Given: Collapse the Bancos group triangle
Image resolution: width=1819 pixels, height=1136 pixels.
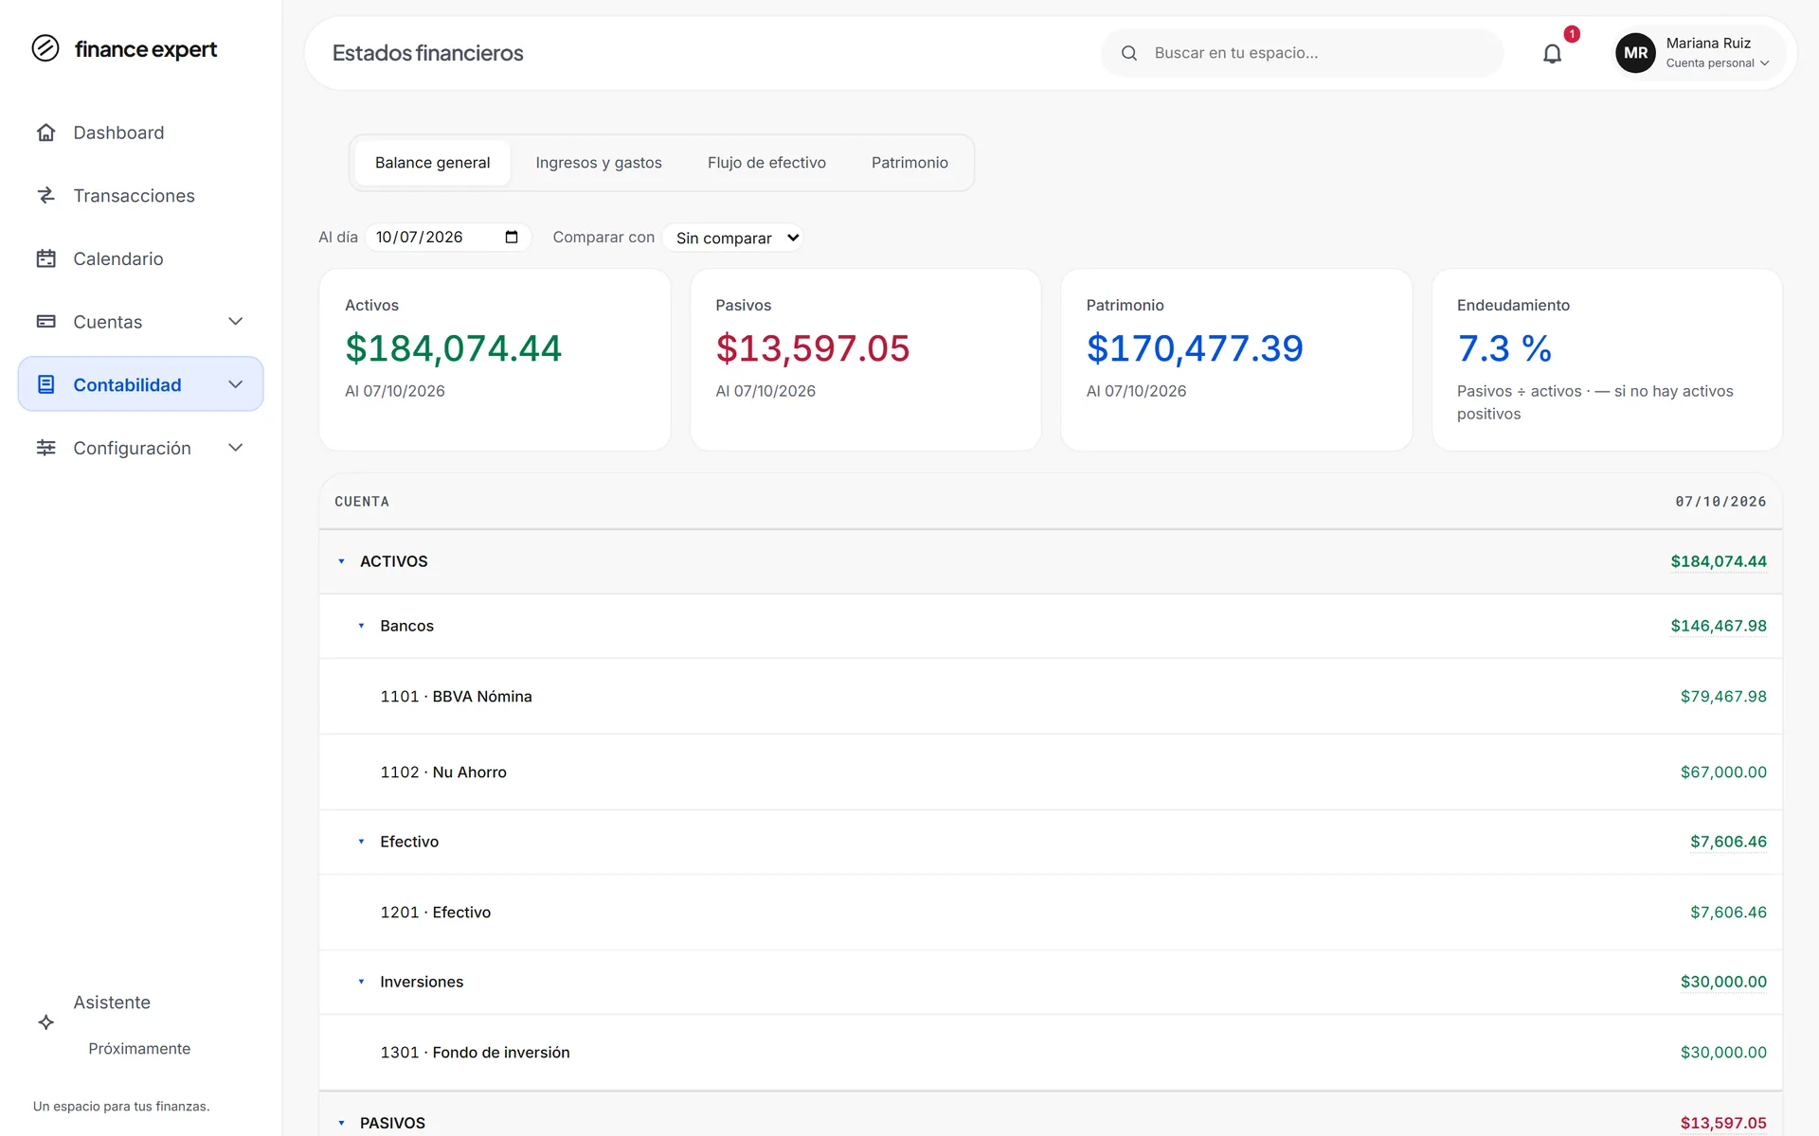Looking at the screenshot, I should click(x=361, y=626).
